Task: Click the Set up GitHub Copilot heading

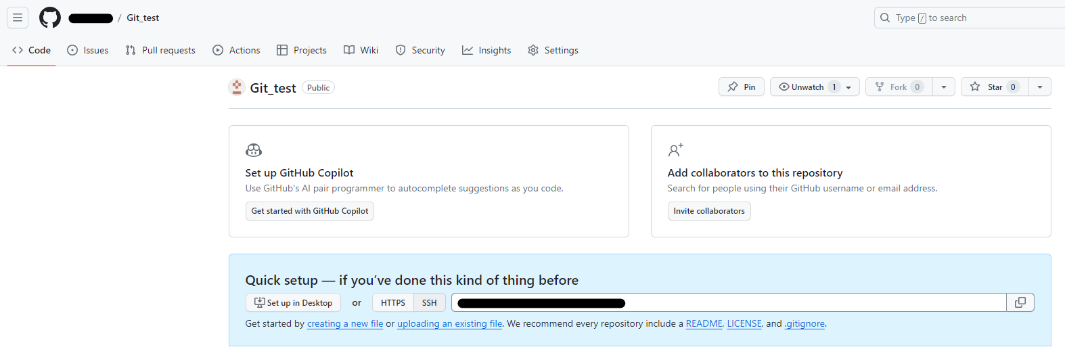Action: click(x=300, y=172)
